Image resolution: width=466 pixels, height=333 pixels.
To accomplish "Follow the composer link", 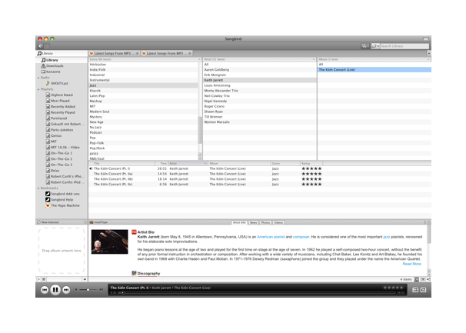I will tap(301, 237).
